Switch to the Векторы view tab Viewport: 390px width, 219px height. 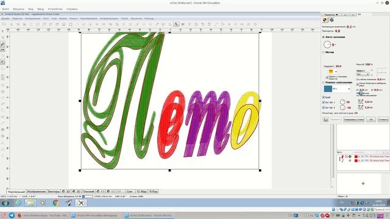[x=54, y=192]
